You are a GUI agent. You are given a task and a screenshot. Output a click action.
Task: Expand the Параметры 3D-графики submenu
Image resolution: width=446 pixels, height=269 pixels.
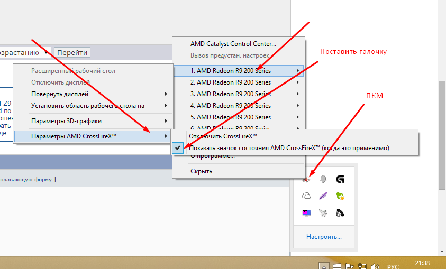point(93,121)
